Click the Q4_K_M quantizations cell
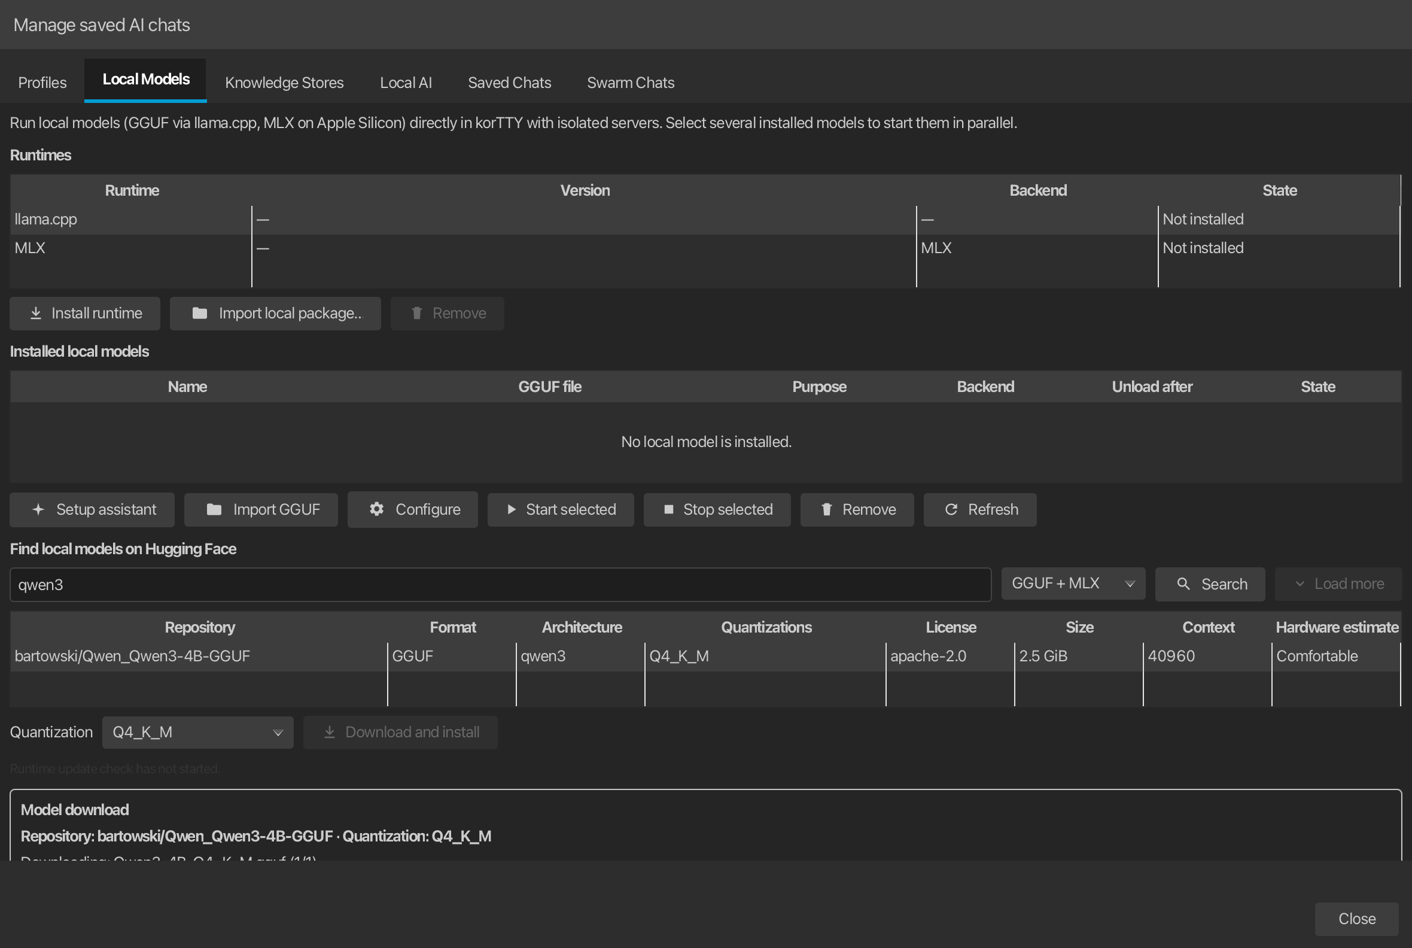The image size is (1412, 948). (x=765, y=657)
